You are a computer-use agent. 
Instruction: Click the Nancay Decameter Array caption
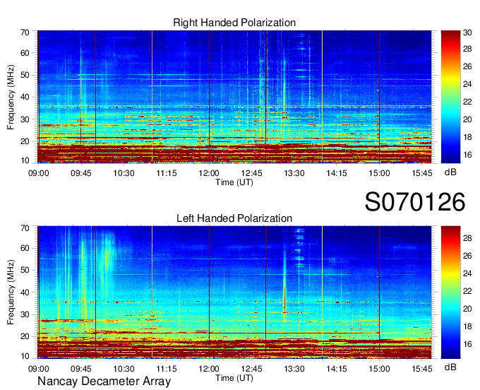tap(104, 381)
